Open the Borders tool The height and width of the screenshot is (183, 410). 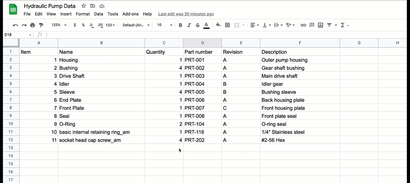pos(227,25)
